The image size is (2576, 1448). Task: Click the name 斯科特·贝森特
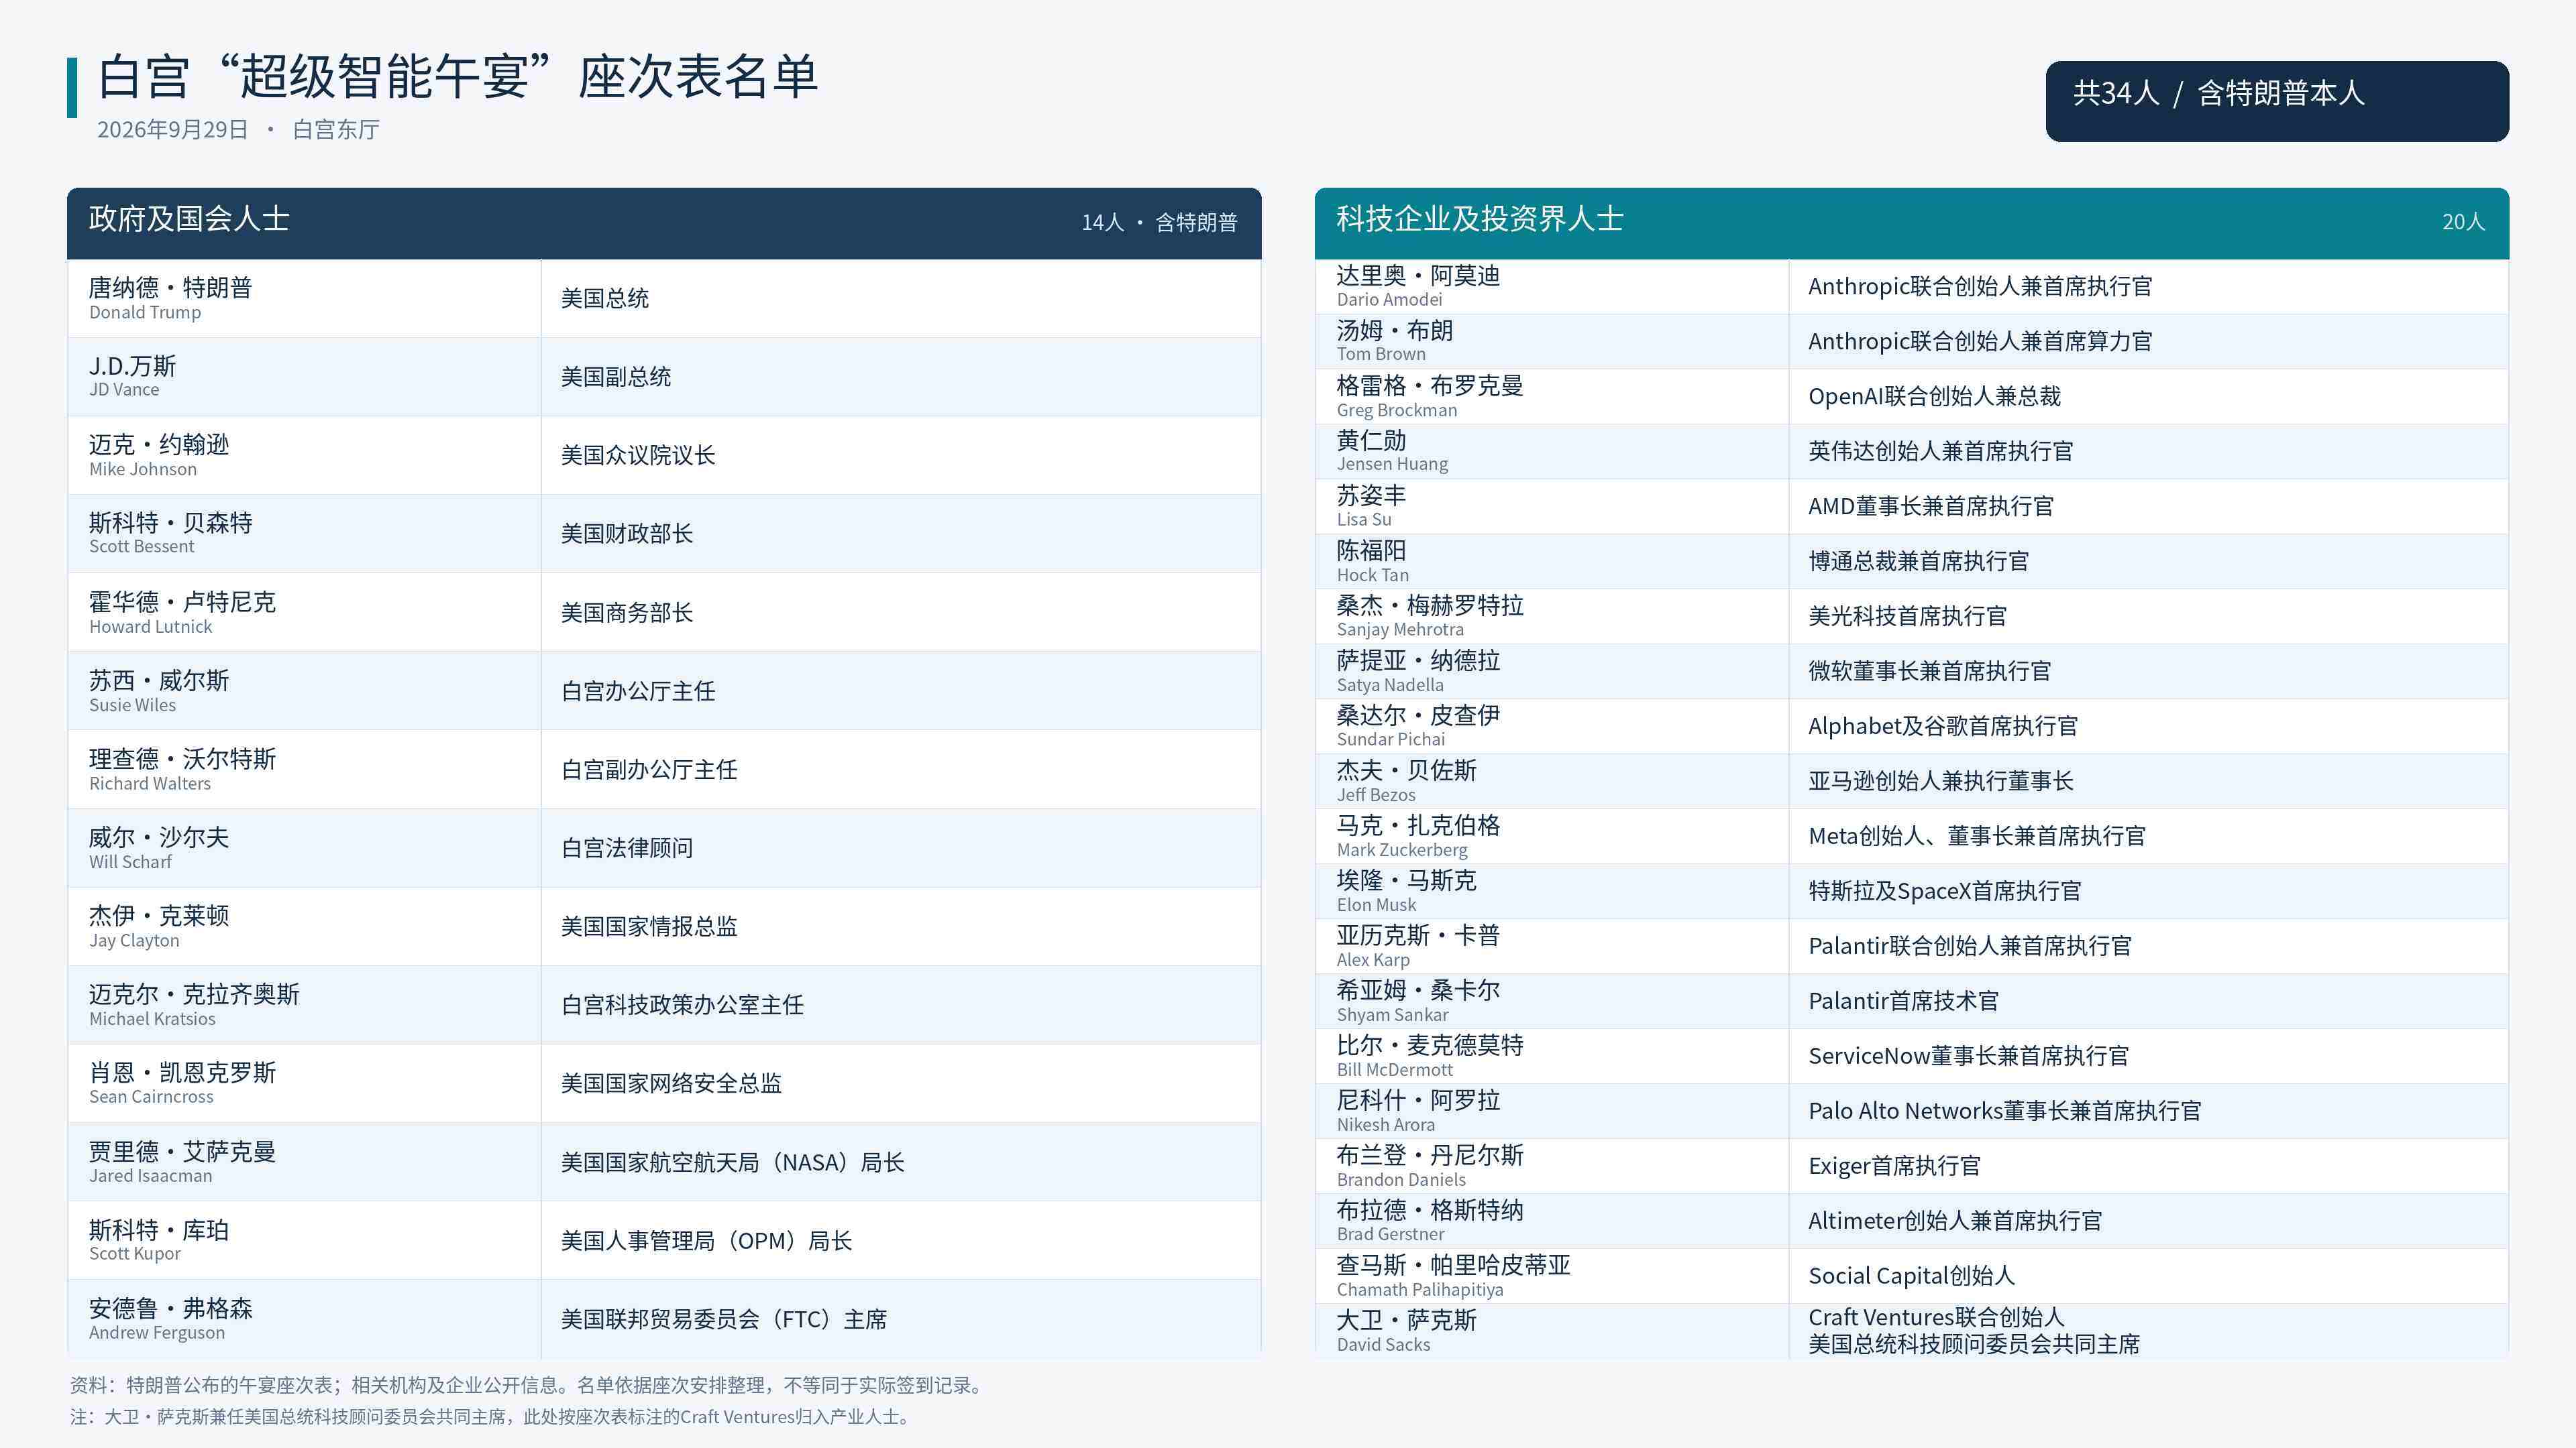pos(170,523)
